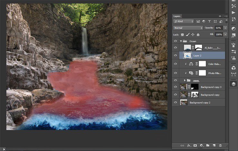
Task: Expand the wave group triangle
Action: (x=185, y=80)
